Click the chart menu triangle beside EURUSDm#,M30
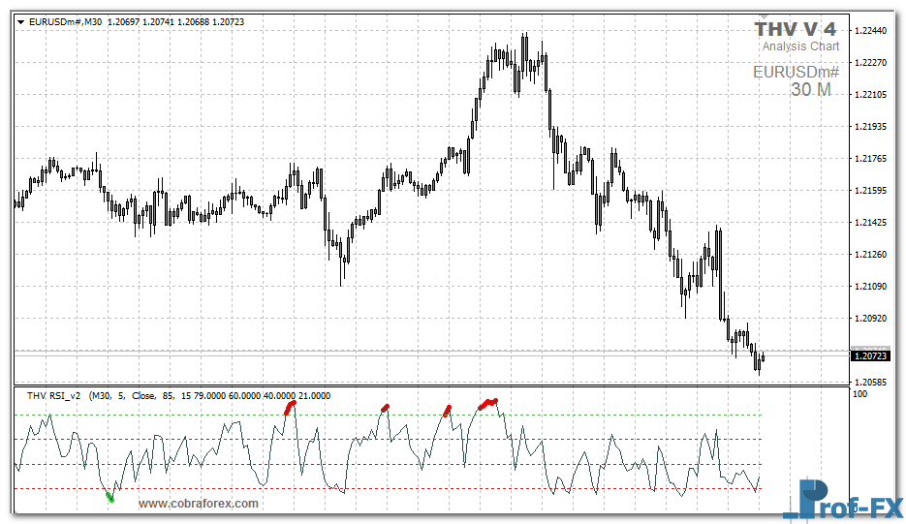This screenshot has width=906, height=524. (x=20, y=21)
